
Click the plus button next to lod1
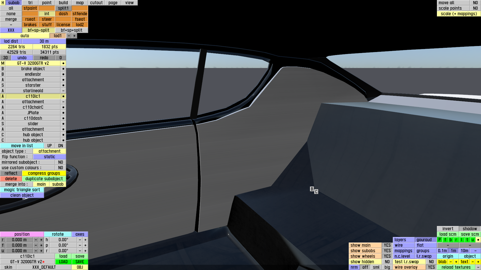tap(74, 36)
